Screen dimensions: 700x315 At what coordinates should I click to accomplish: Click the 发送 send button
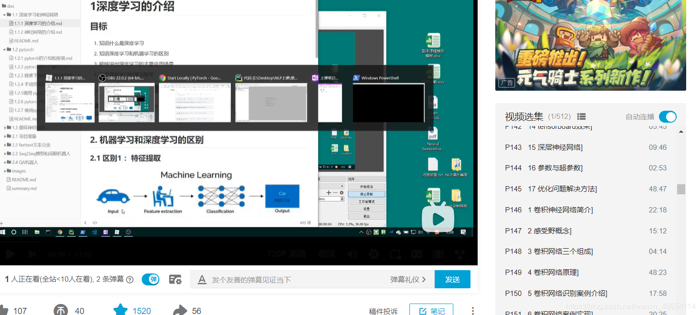tap(452, 280)
